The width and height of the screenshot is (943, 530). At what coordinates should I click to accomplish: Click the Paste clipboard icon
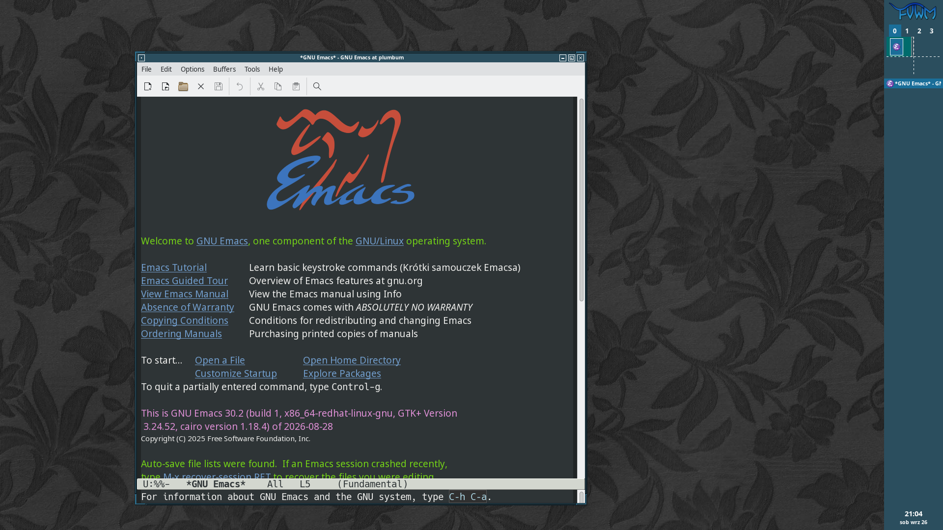click(x=296, y=87)
